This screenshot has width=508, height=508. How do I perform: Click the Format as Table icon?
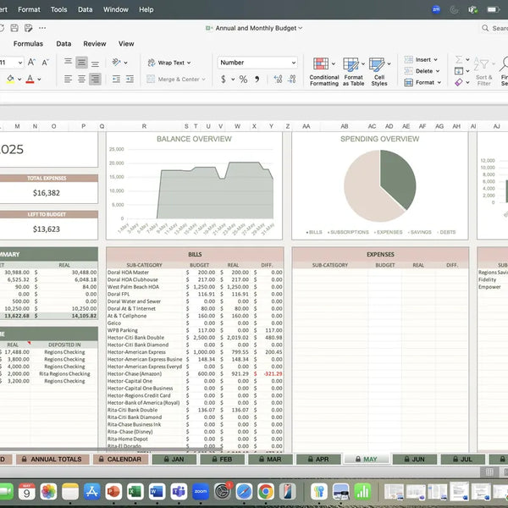pyautogui.click(x=353, y=69)
